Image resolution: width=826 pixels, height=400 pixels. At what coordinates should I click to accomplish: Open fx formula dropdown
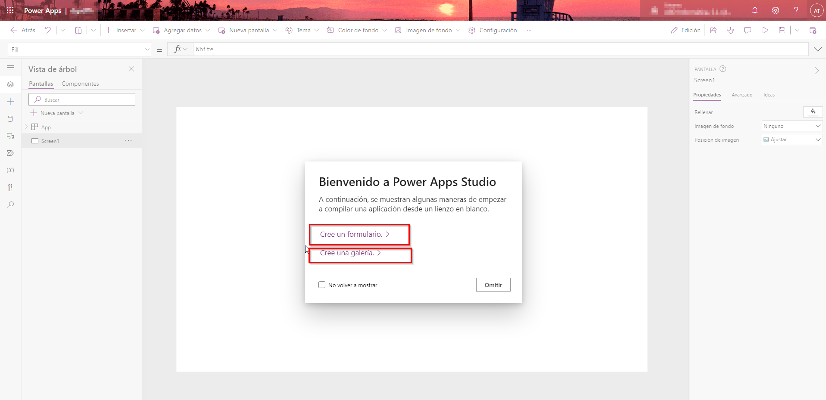(181, 49)
